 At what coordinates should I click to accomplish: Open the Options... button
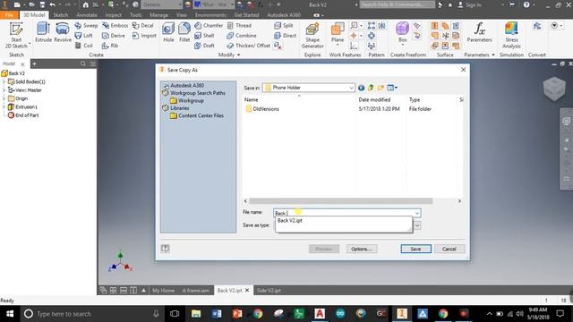[362, 249]
